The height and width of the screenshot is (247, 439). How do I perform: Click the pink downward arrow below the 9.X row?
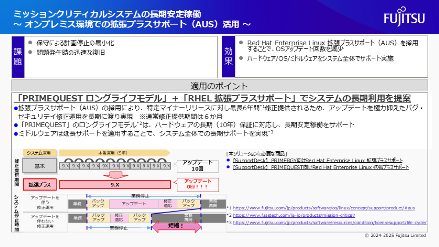[x=115, y=175]
